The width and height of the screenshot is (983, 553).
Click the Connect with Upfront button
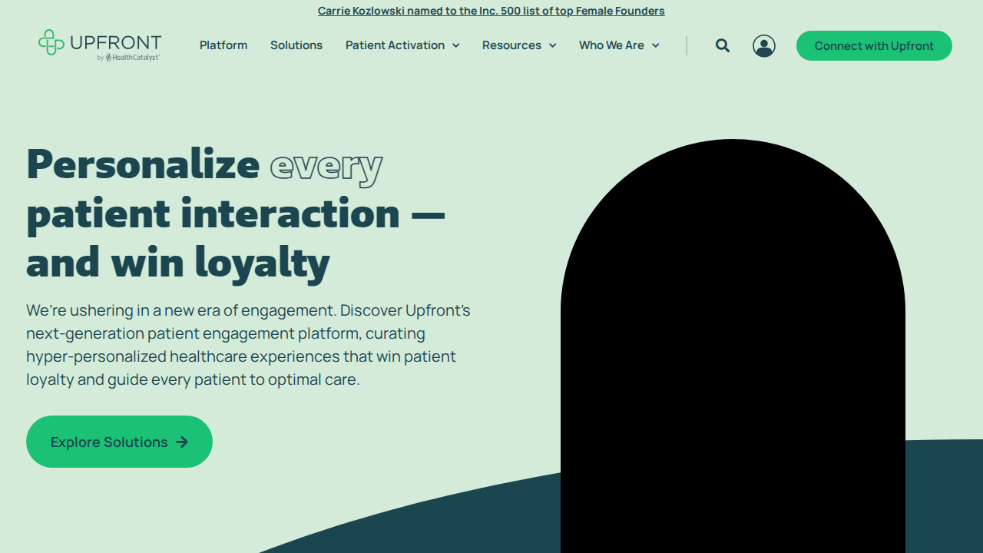pos(874,46)
